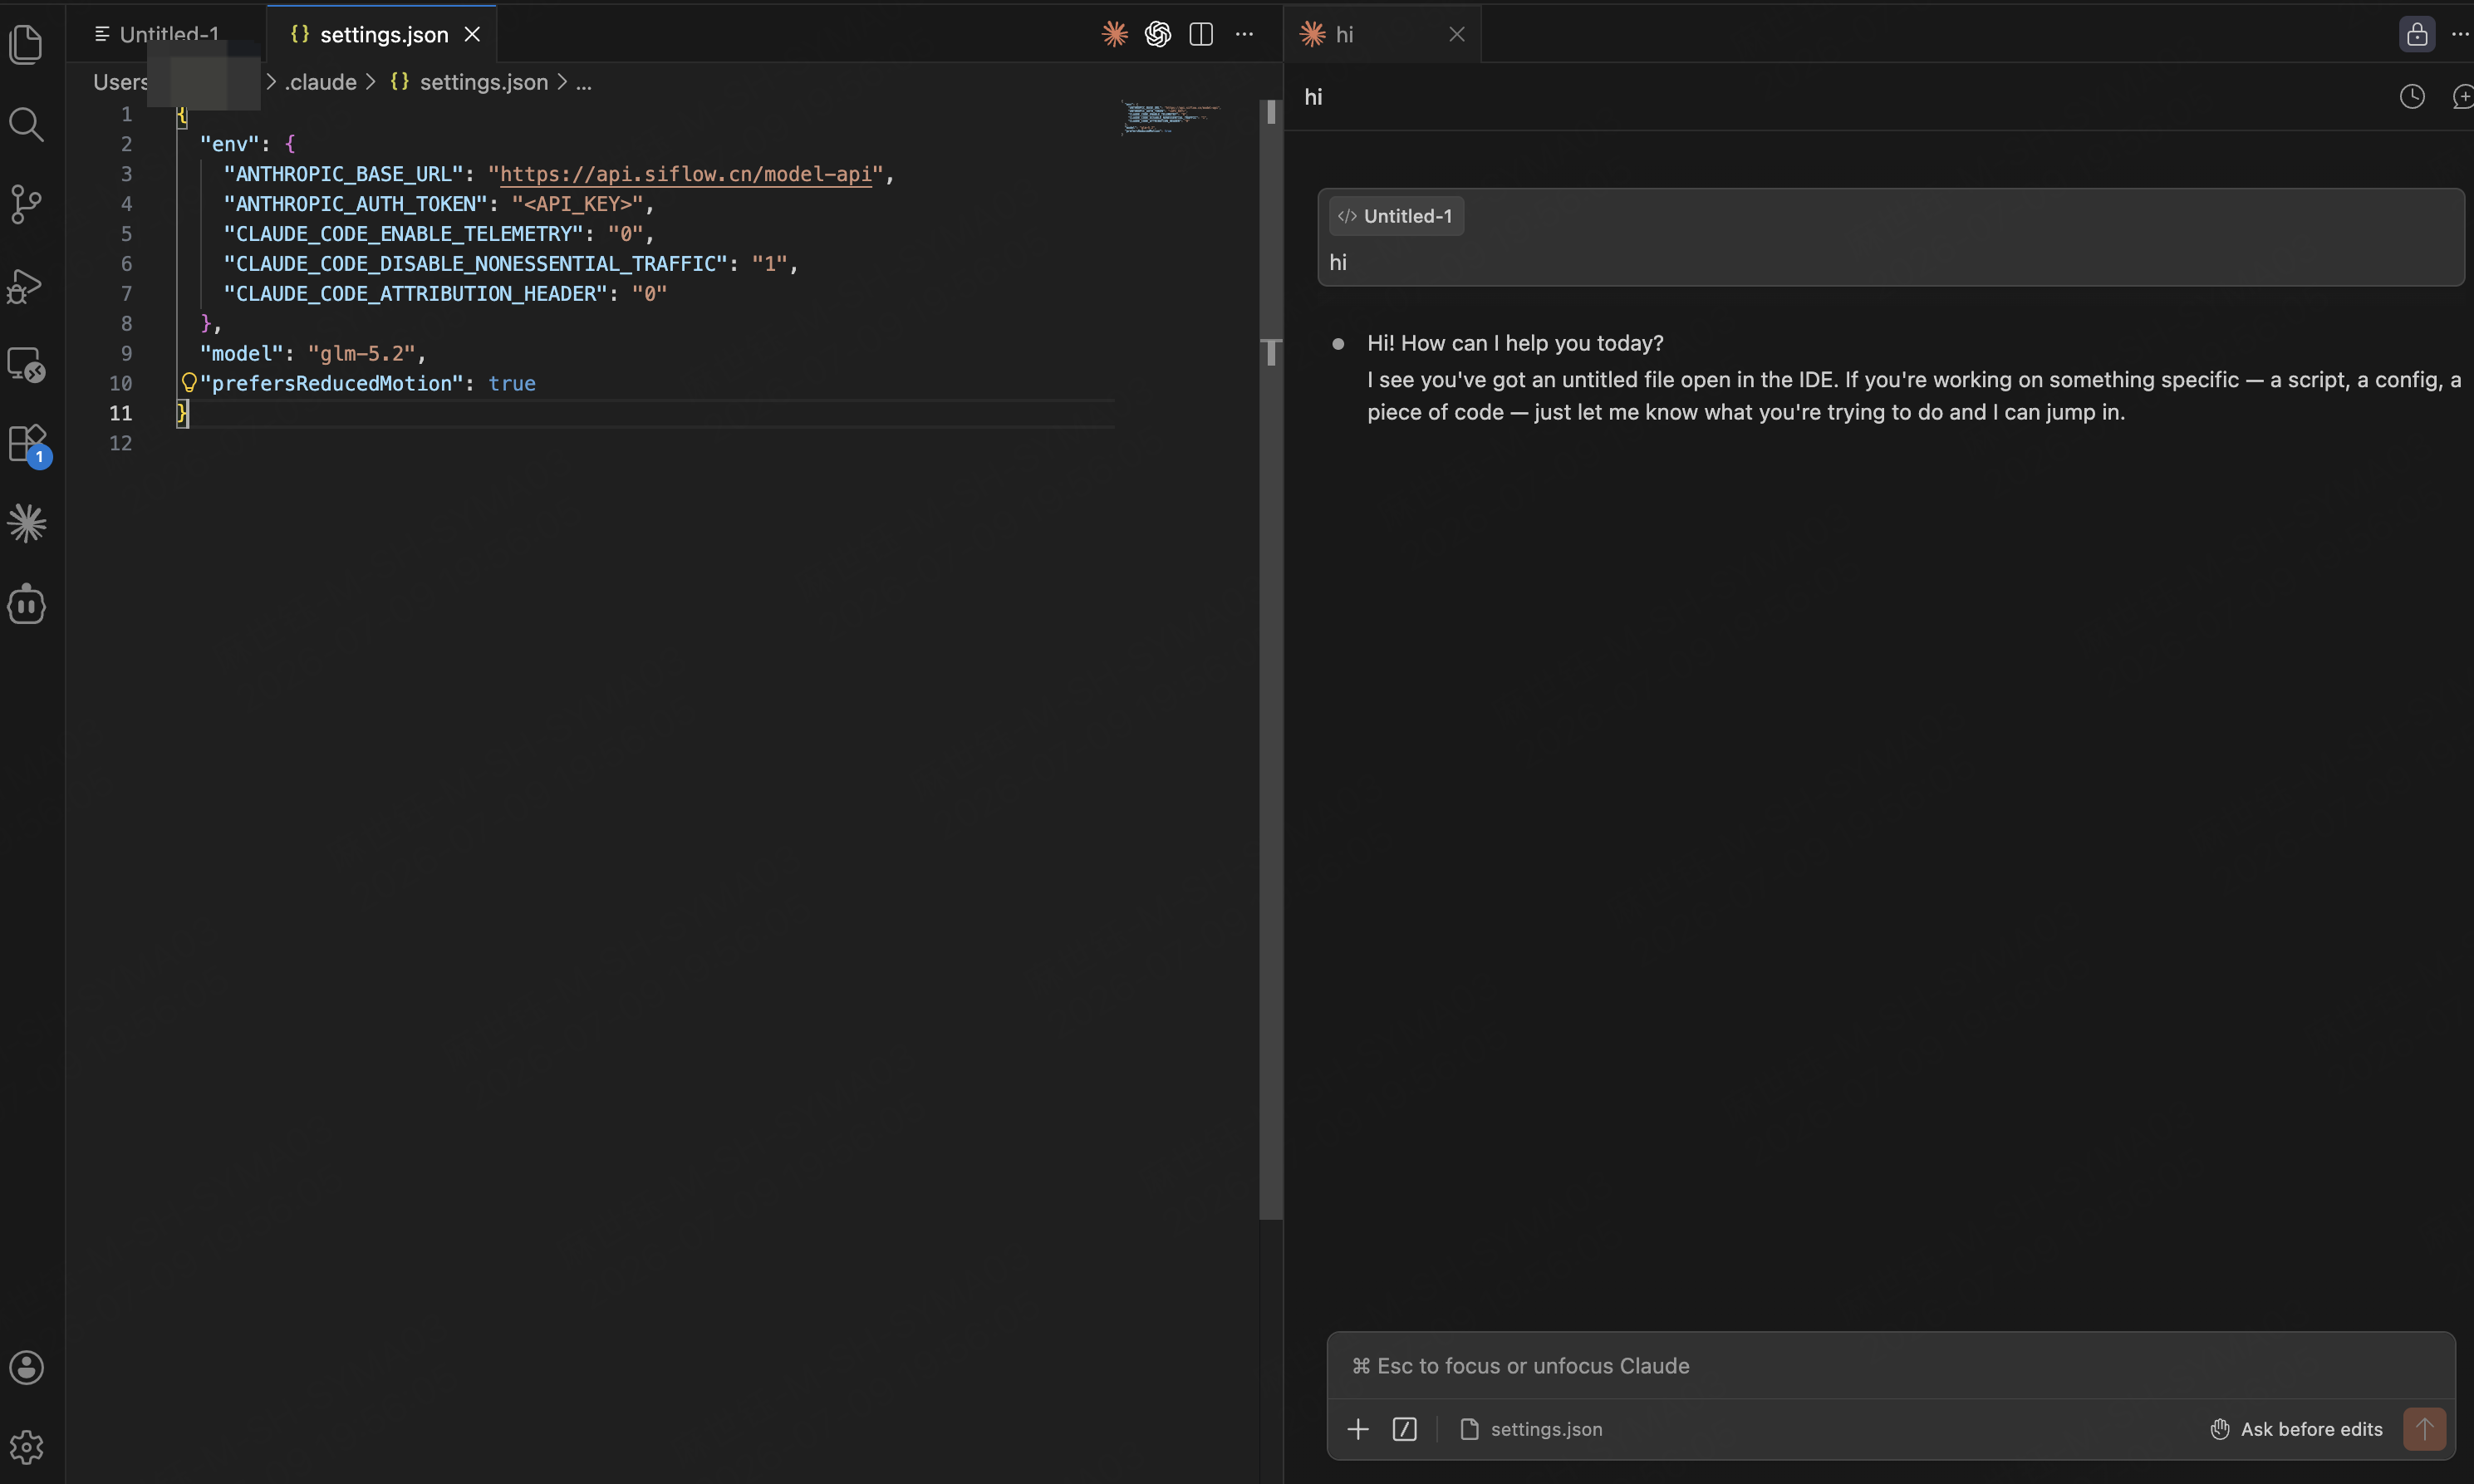Click "ANTHROPIC_AUTH_TOKEN" key on line 4
The width and height of the screenshot is (2474, 1484).
tap(354, 204)
